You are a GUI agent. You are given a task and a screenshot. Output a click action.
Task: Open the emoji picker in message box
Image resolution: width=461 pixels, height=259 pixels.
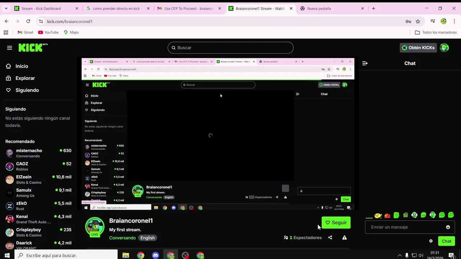click(x=448, y=227)
